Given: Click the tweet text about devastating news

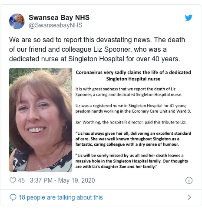Looking at the screenshot, I should coord(97,49).
